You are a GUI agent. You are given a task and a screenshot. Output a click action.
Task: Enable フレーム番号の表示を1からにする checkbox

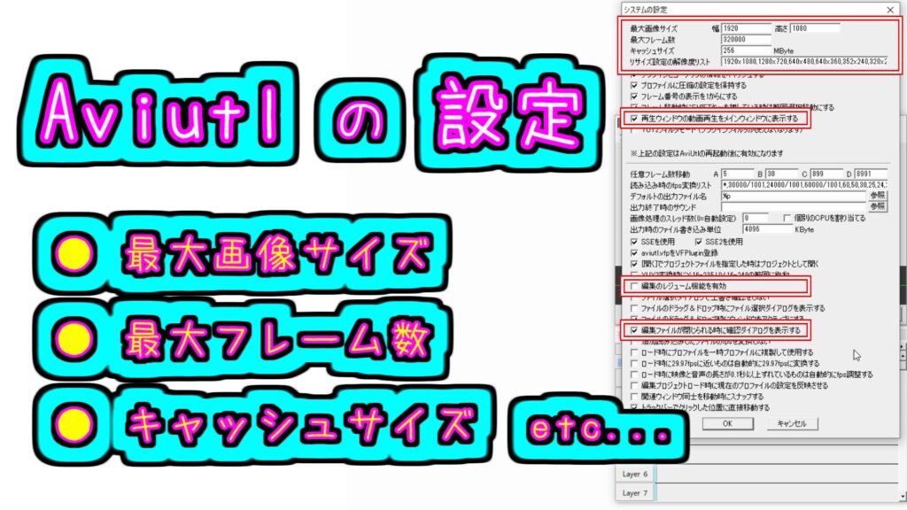click(633, 96)
